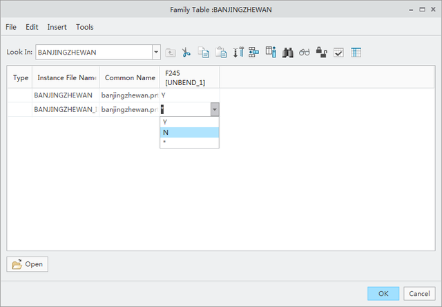Click the Verify instances checkmark icon

(338, 53)
